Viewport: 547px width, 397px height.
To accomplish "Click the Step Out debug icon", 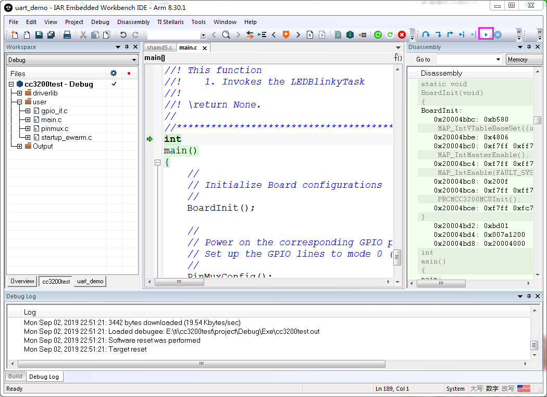I will 450,34.
